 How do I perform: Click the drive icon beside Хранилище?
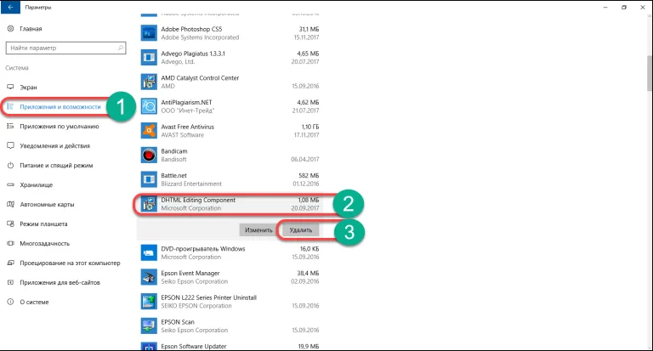pos(10,185)
